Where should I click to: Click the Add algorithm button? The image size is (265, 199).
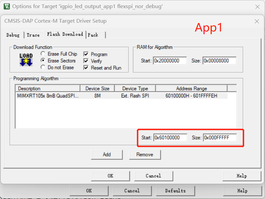click(107, 154)
